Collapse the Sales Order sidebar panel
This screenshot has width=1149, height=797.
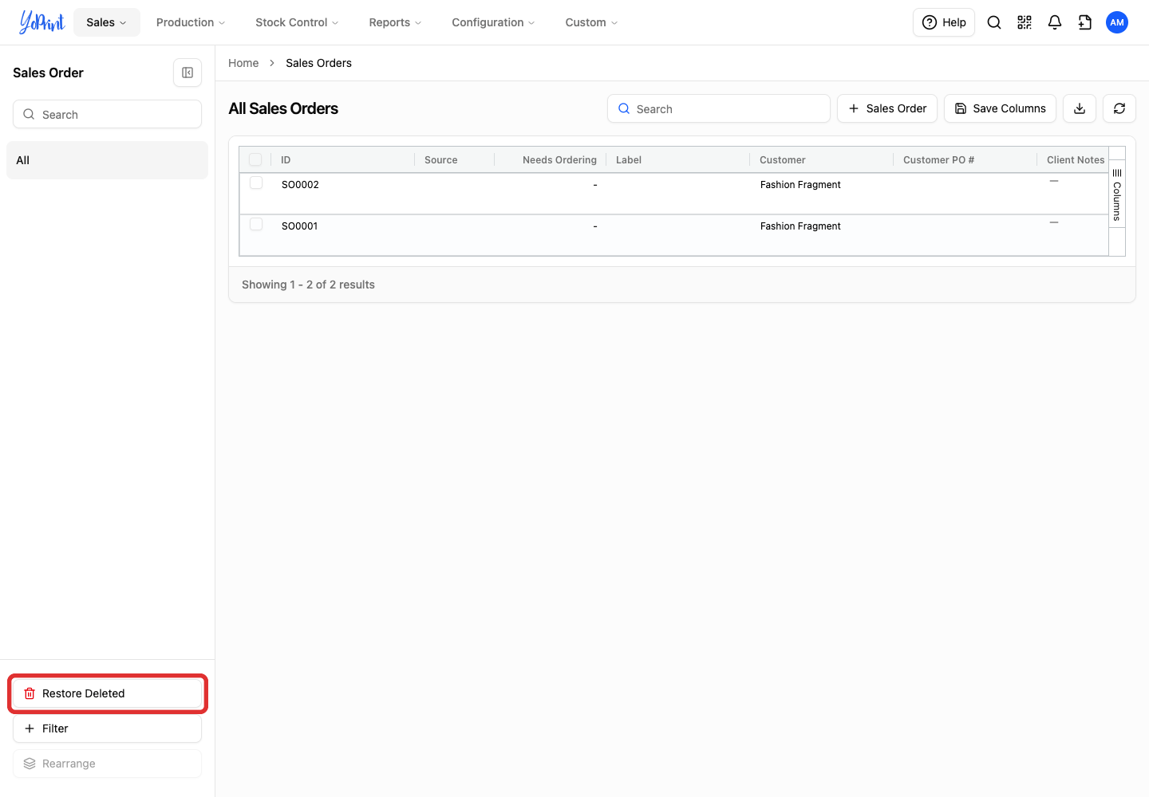(188, 73)
